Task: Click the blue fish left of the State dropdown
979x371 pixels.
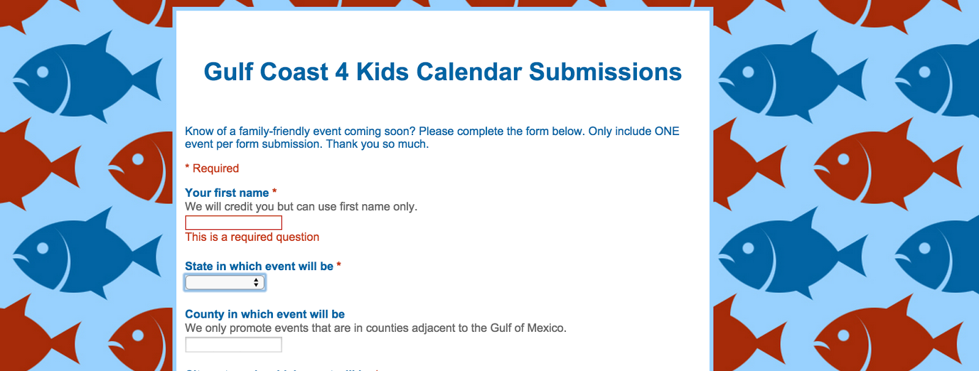Action: point(86,252)
